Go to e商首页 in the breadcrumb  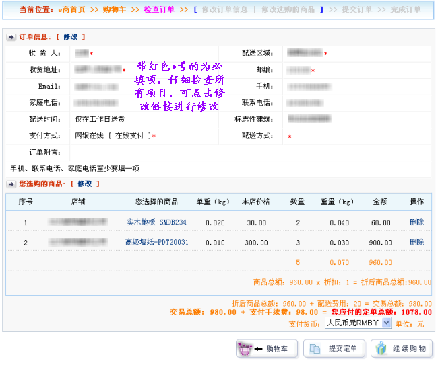click(x=70, y=10)
